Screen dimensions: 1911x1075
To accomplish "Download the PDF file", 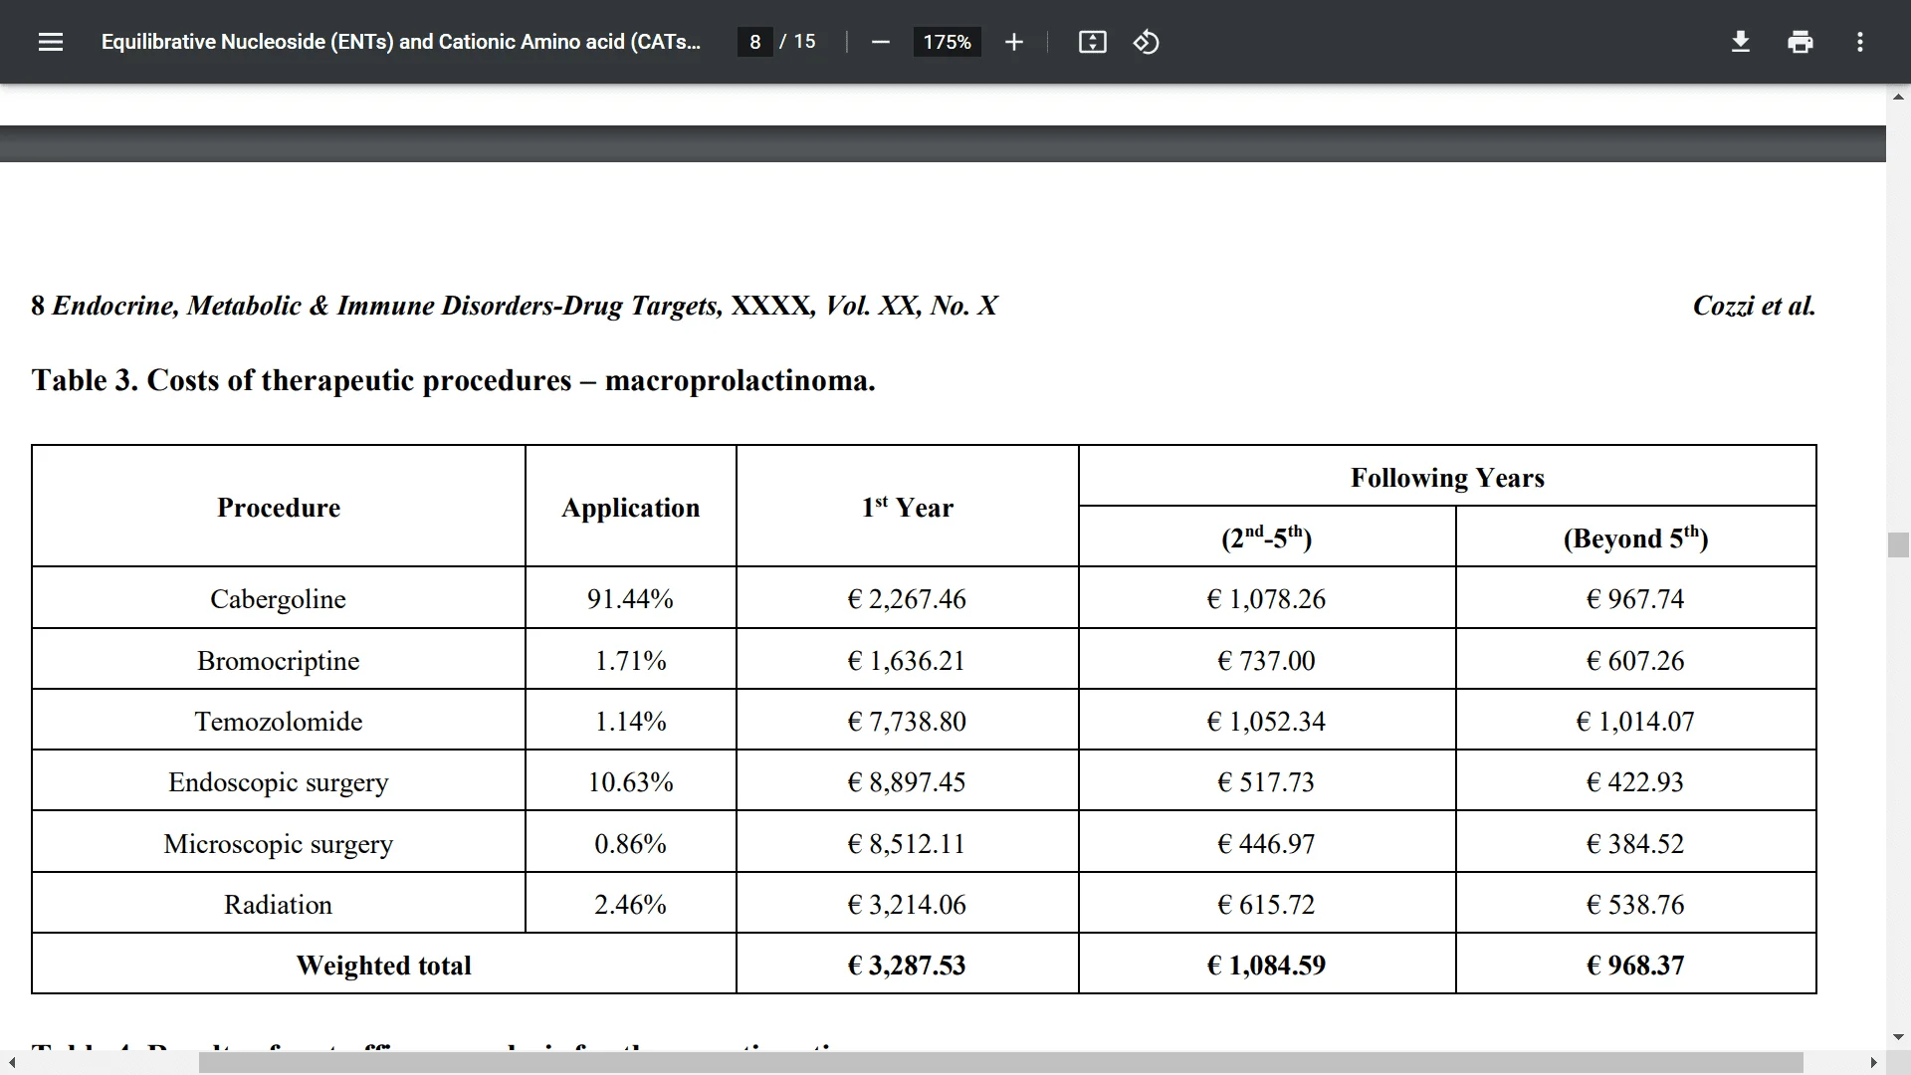I will 1740,42.
